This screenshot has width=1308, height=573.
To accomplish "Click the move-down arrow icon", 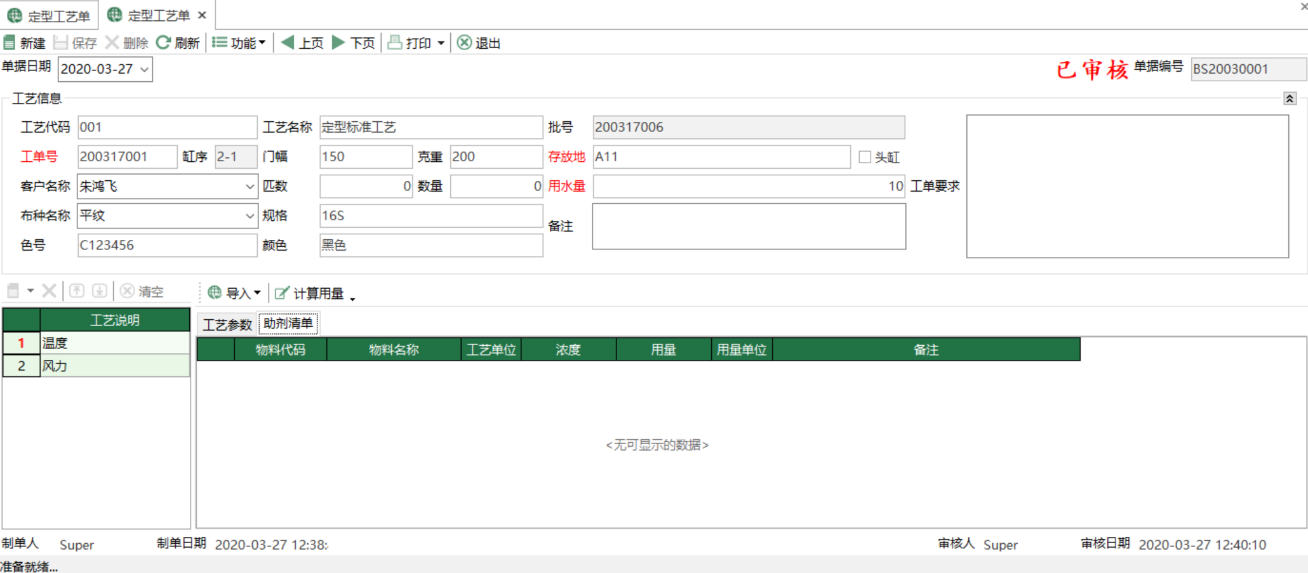I will click(x=100, y=291).
